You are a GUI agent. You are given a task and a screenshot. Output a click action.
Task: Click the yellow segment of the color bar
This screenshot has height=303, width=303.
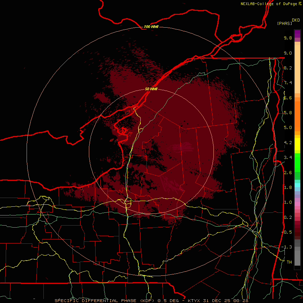(297, 144)
